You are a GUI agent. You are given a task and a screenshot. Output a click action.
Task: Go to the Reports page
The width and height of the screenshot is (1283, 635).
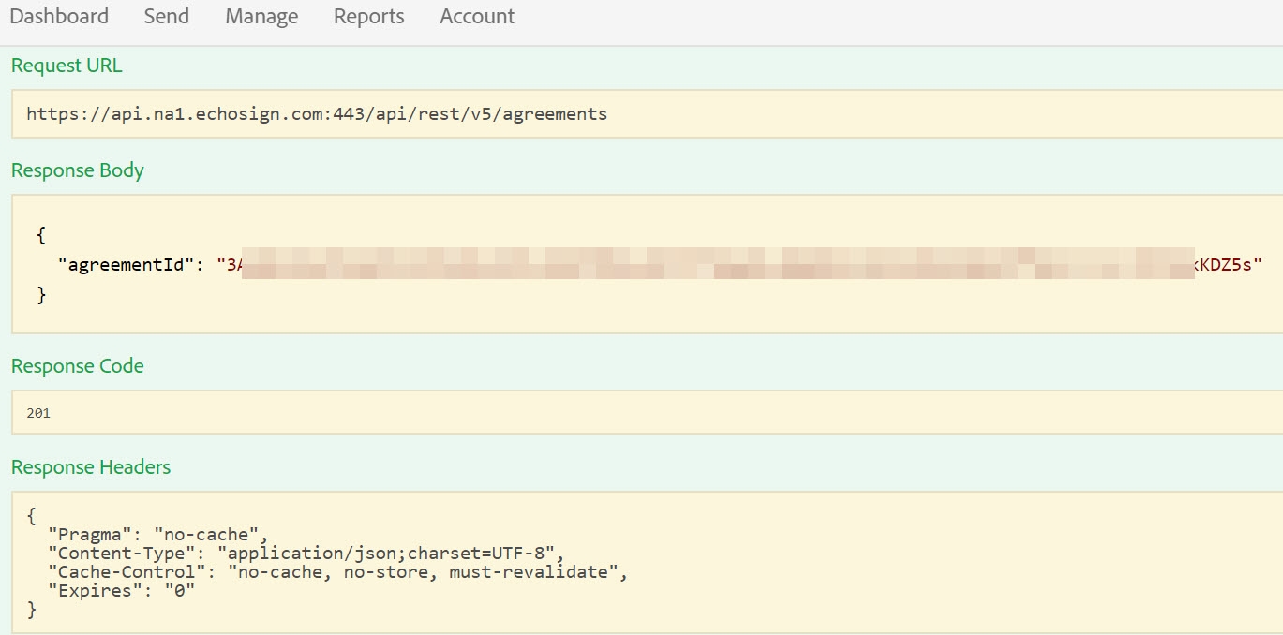click(367, 16)
